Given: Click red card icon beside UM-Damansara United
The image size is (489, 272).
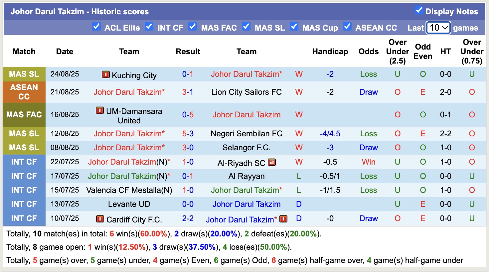Looking at the screenshot, I should 99,110.
